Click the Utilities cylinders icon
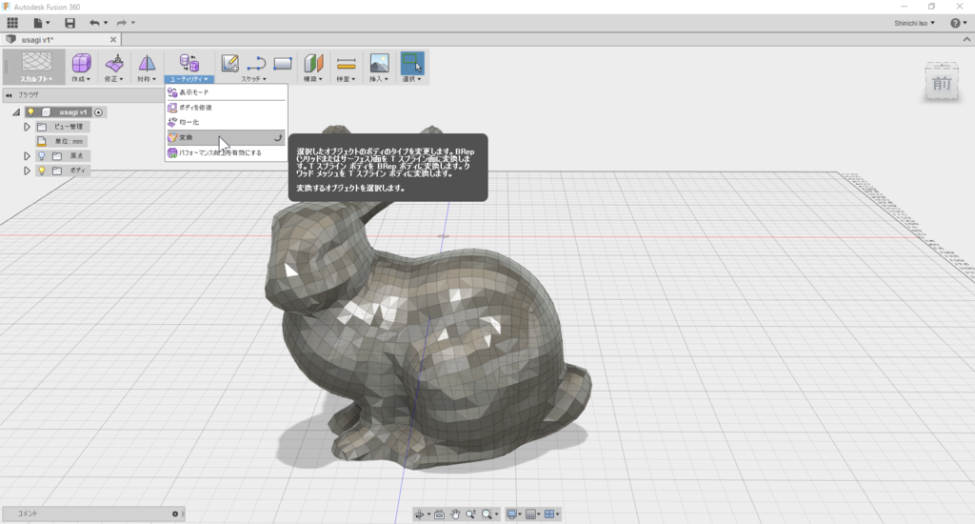Viewport: 975px width, 524px height. (x=189, y=63)
